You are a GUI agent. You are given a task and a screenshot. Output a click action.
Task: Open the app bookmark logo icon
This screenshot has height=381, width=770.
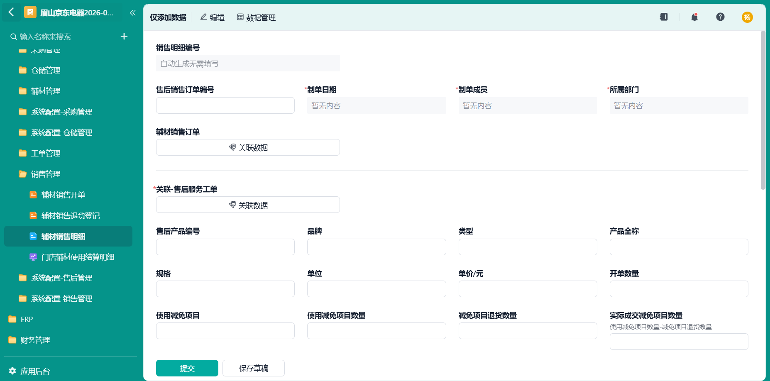click(30, 12)
